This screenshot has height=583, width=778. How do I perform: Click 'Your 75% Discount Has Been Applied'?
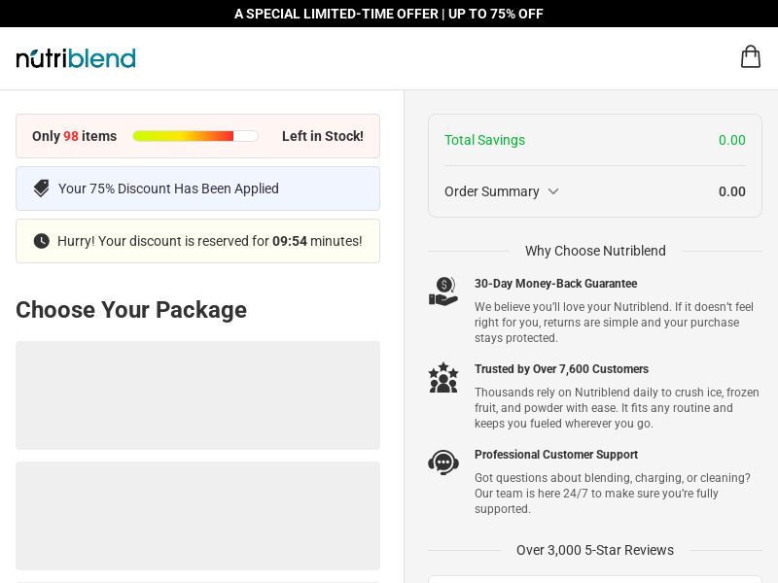point(168,189)
